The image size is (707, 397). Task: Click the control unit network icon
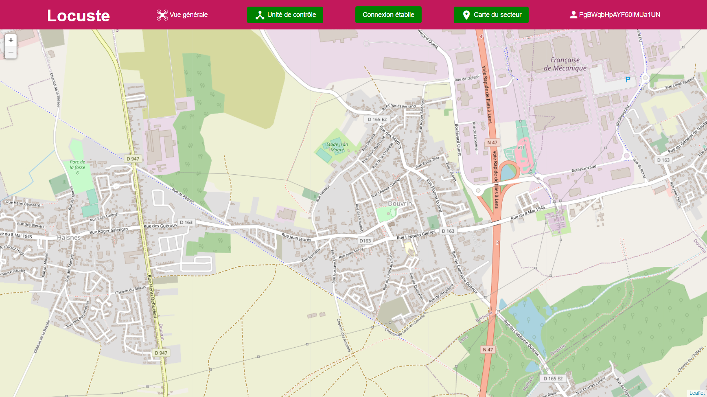[x=260, y=15]
